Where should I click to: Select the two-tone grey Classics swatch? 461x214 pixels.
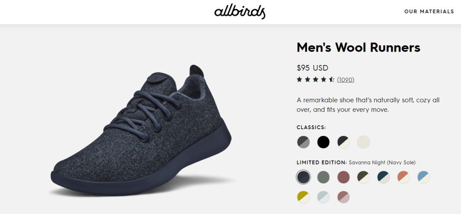pos(303,142)
